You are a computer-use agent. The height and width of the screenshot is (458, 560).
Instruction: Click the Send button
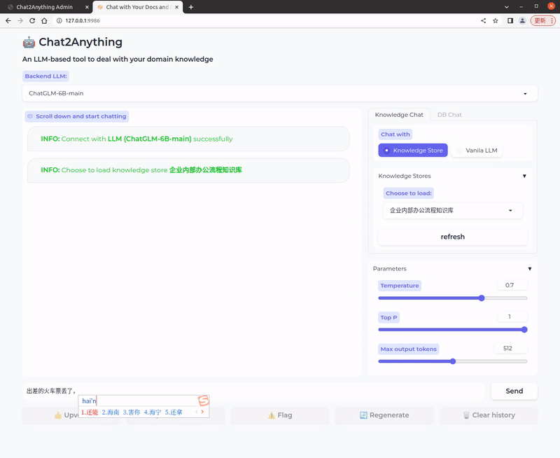[x=514, y=391]
